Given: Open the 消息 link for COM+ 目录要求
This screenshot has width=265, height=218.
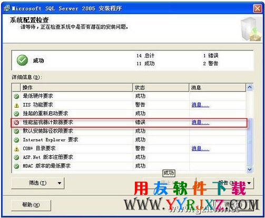Looking at the screenshot, I should pos(200,149).
